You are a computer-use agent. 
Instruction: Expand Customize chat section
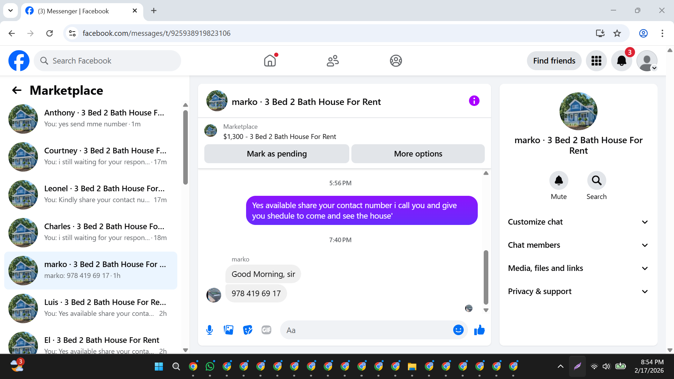pyautogui.click(x=578, y=222)
